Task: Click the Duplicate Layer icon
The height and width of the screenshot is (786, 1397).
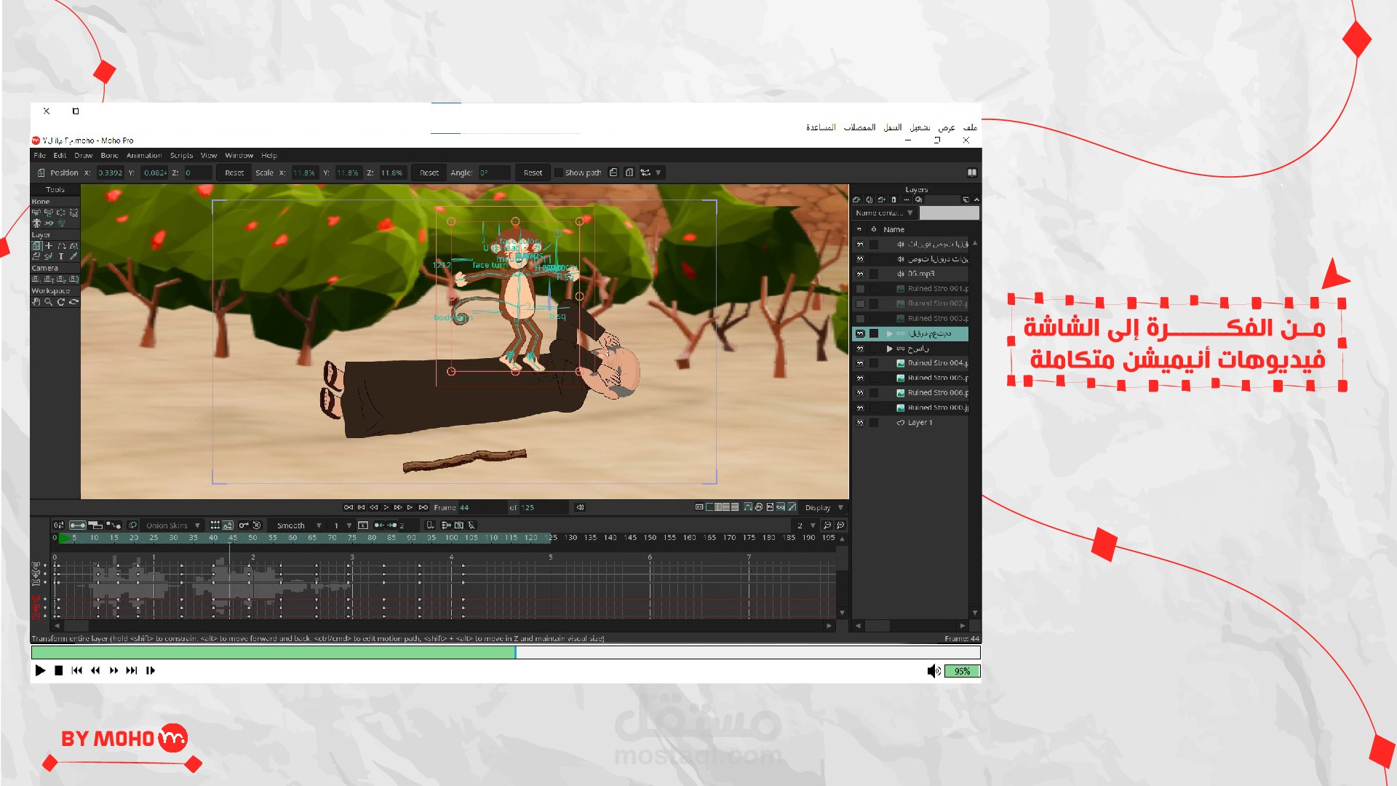Action: tap(869, 199)
